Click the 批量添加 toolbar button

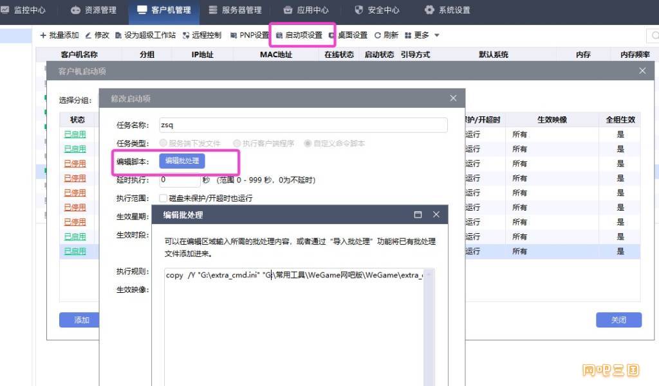[x=59, y=35]
